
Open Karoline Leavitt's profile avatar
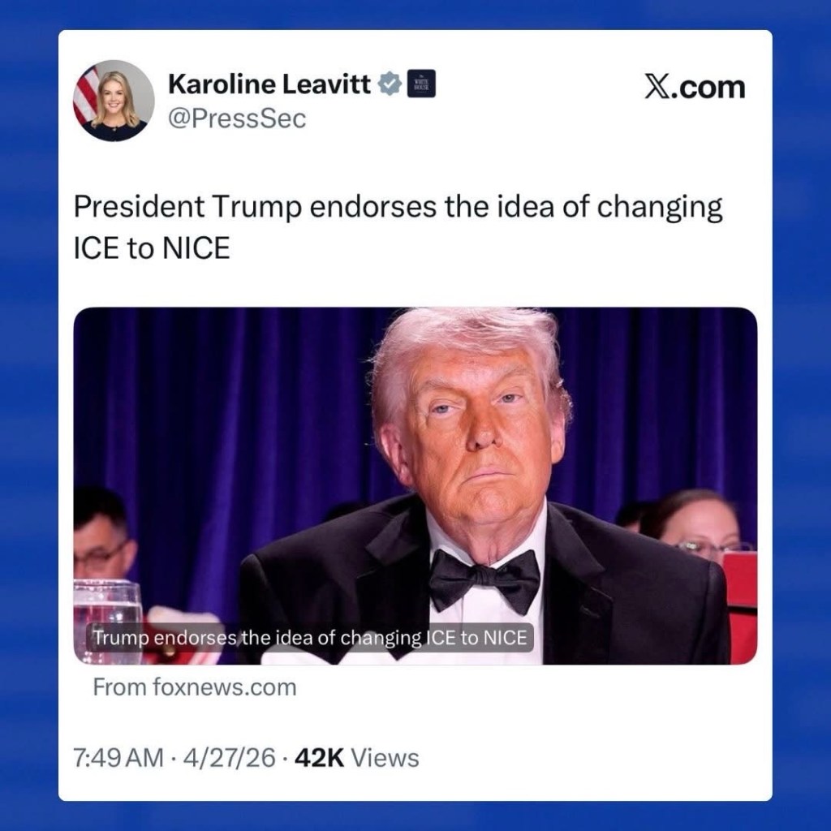(x=114, y=101)
